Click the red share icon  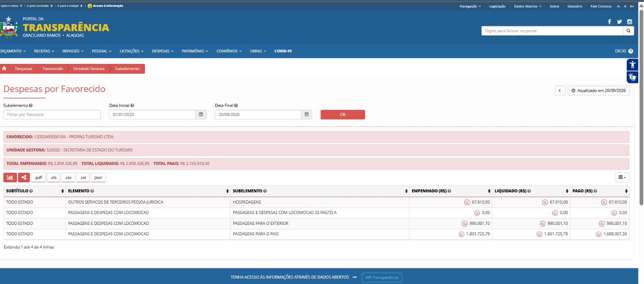tap(24, 177)
